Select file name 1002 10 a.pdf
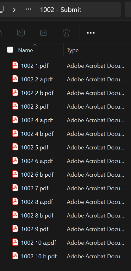Viewport: 131px width, 271px height. point(39,243)
